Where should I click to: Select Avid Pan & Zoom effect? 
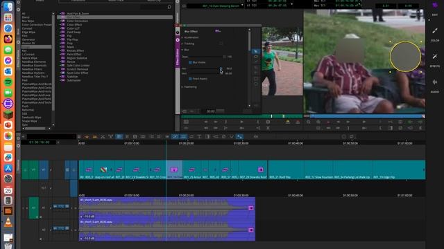coord(78,13)
